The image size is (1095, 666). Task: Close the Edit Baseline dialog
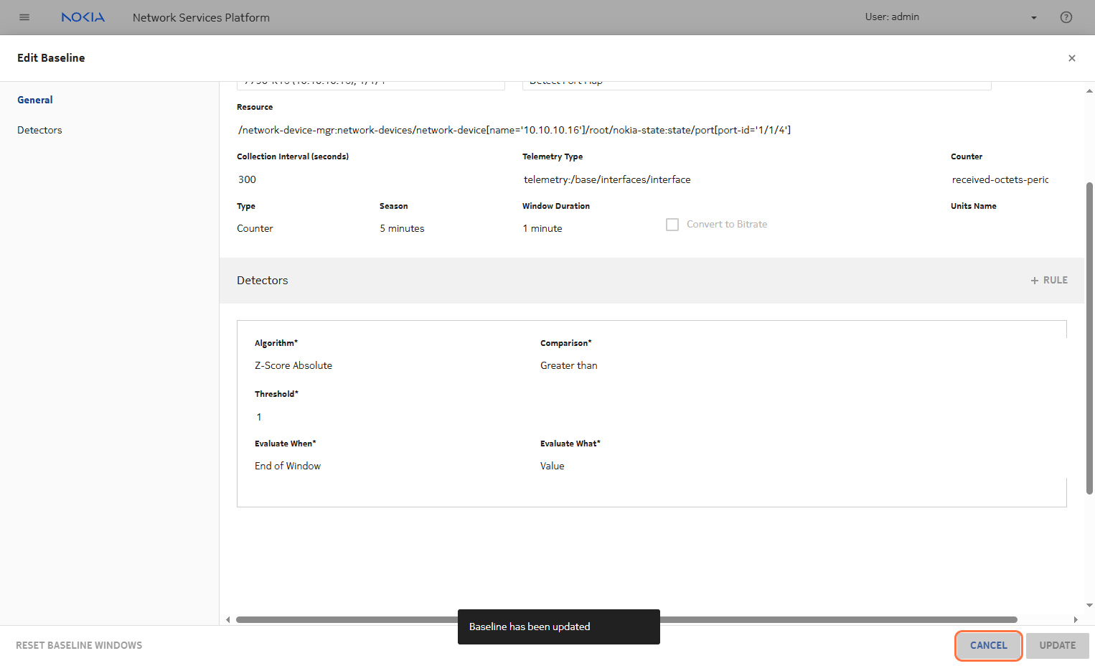tap(1071, 58)
